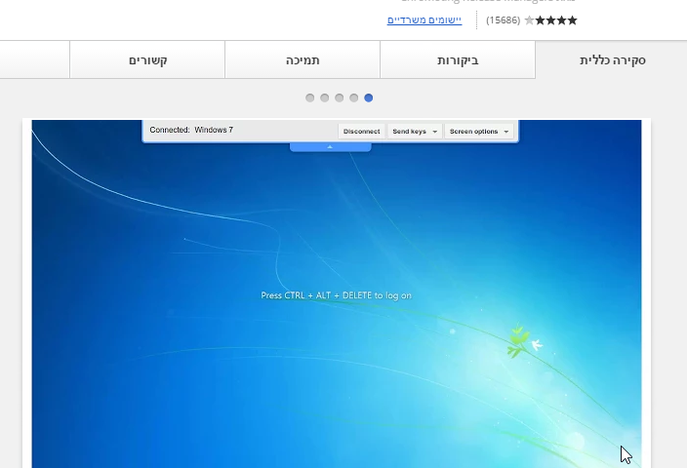Click the Disconnect button

click(x=361, y=132)
